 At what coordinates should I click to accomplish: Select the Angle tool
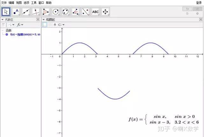[76, 12]
